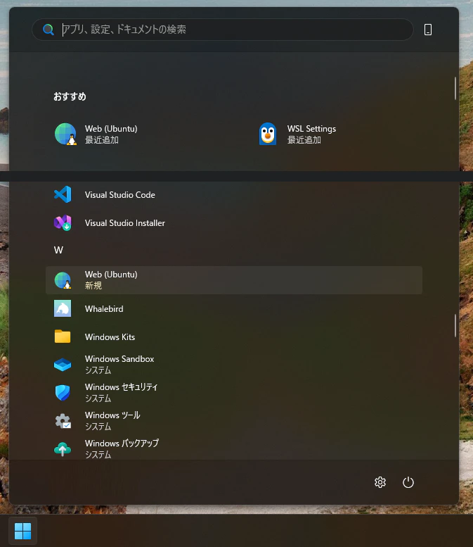The image size is (473, 547).
Task: Open Windows Sandbox システム entry
Action: 234,365
